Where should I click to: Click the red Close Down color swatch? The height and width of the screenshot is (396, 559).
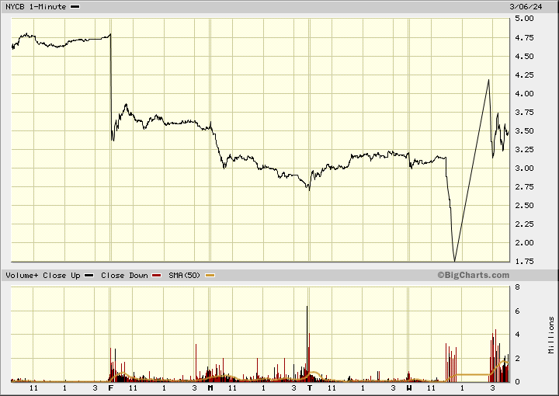(157, 276)
